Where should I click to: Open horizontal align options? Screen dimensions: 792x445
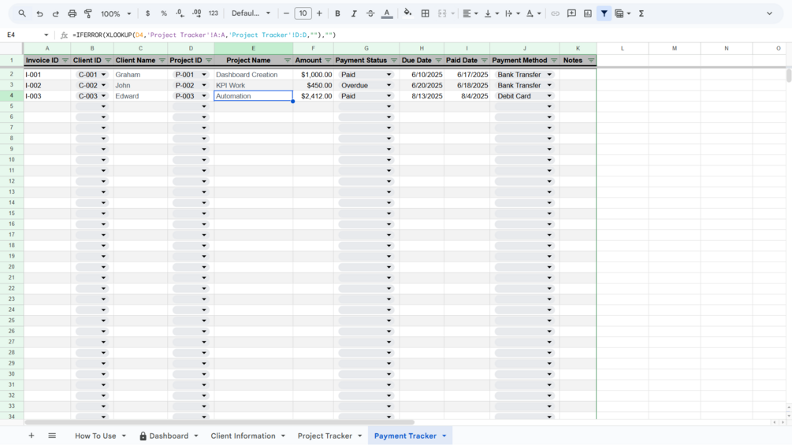(x=470, y=13)
